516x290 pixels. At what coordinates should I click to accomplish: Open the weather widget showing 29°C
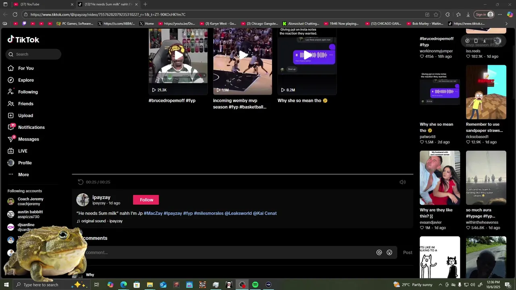pyautogui.click(x=412, y=285)
